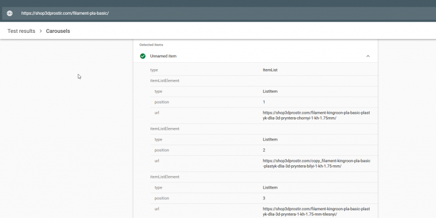
Task: Click ListItem type value above position 3
Action: click(x=270, y=187)
